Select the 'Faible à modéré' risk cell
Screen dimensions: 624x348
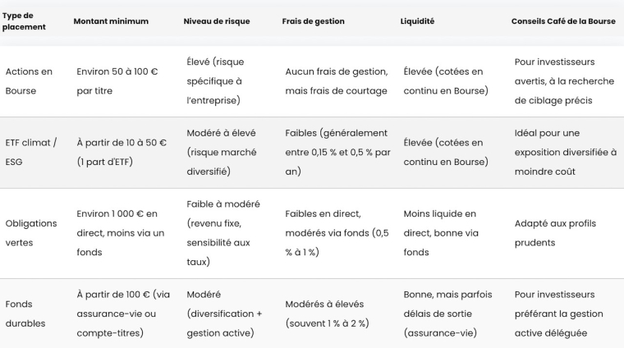pyautogui.click(x=223, y=233)
